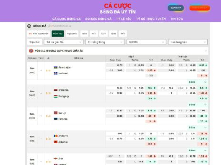Click the Hungary flag icon
The width and height of the screenshot is (221, 165).
(56, 96)
